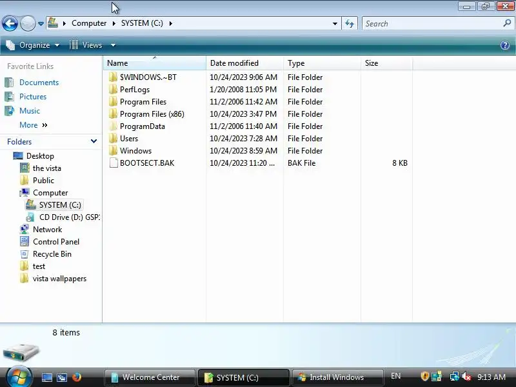The image size is (516, 387).
Task: Select the ProgramData folder icon
Action: pyautogui.click(x=113, y=126)
